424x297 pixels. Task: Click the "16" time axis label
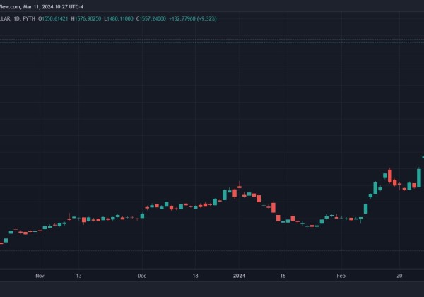[283, 276]
